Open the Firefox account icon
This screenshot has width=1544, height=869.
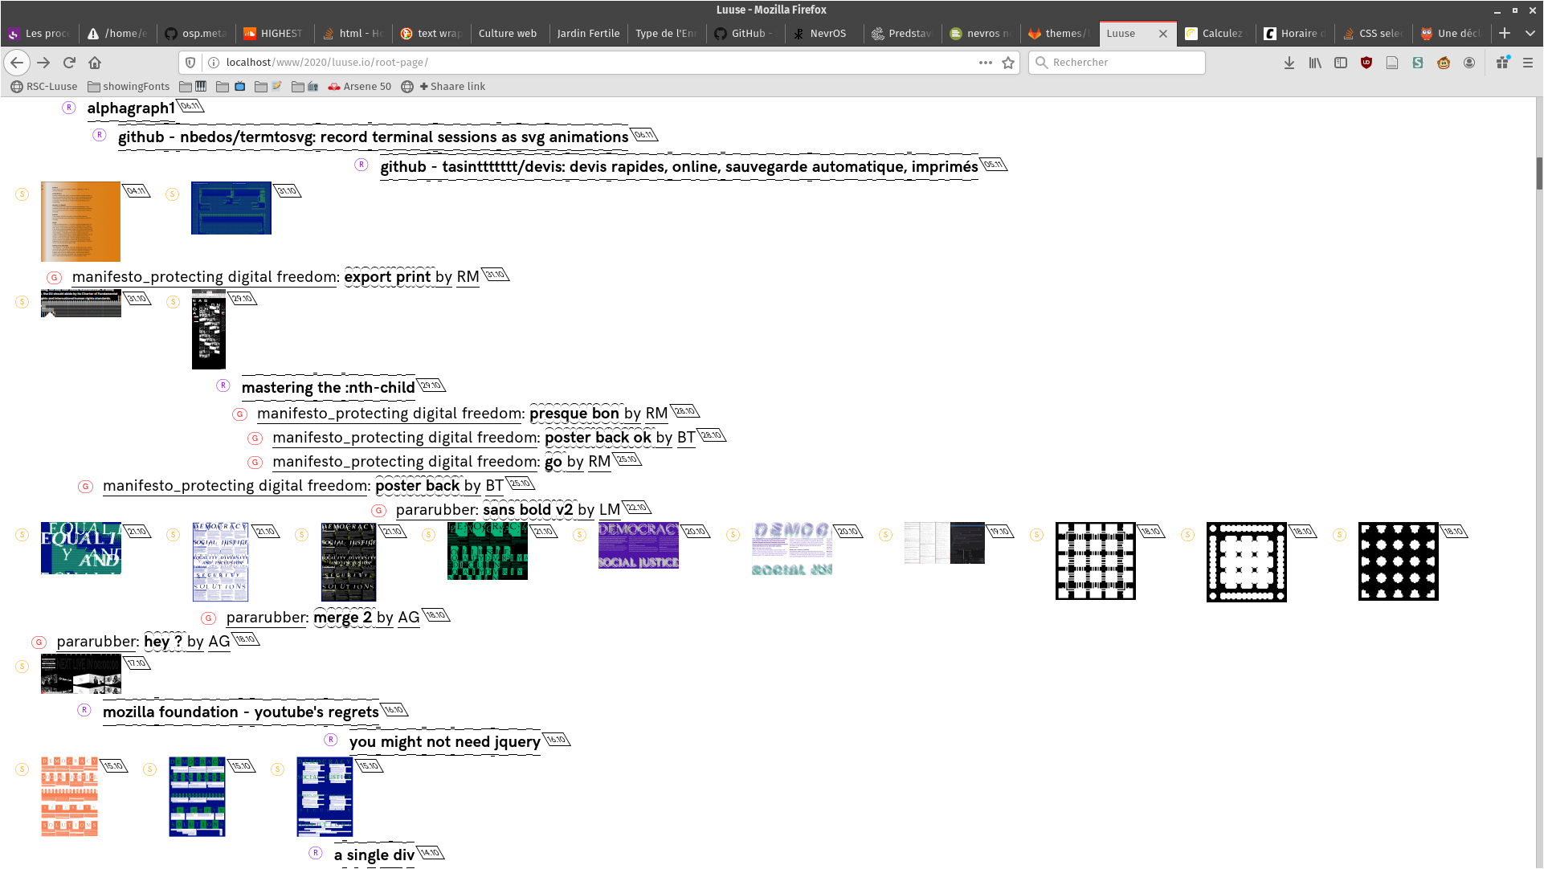tap(1469, 63)
